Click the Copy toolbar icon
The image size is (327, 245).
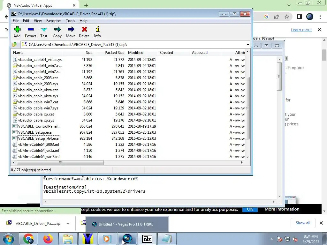pyautogui.click(x=57, y=32)
